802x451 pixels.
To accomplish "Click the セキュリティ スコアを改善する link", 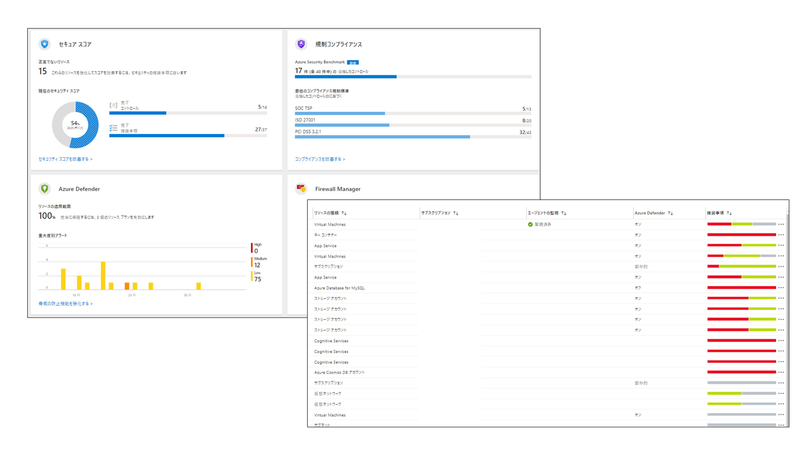I will 65,159.
